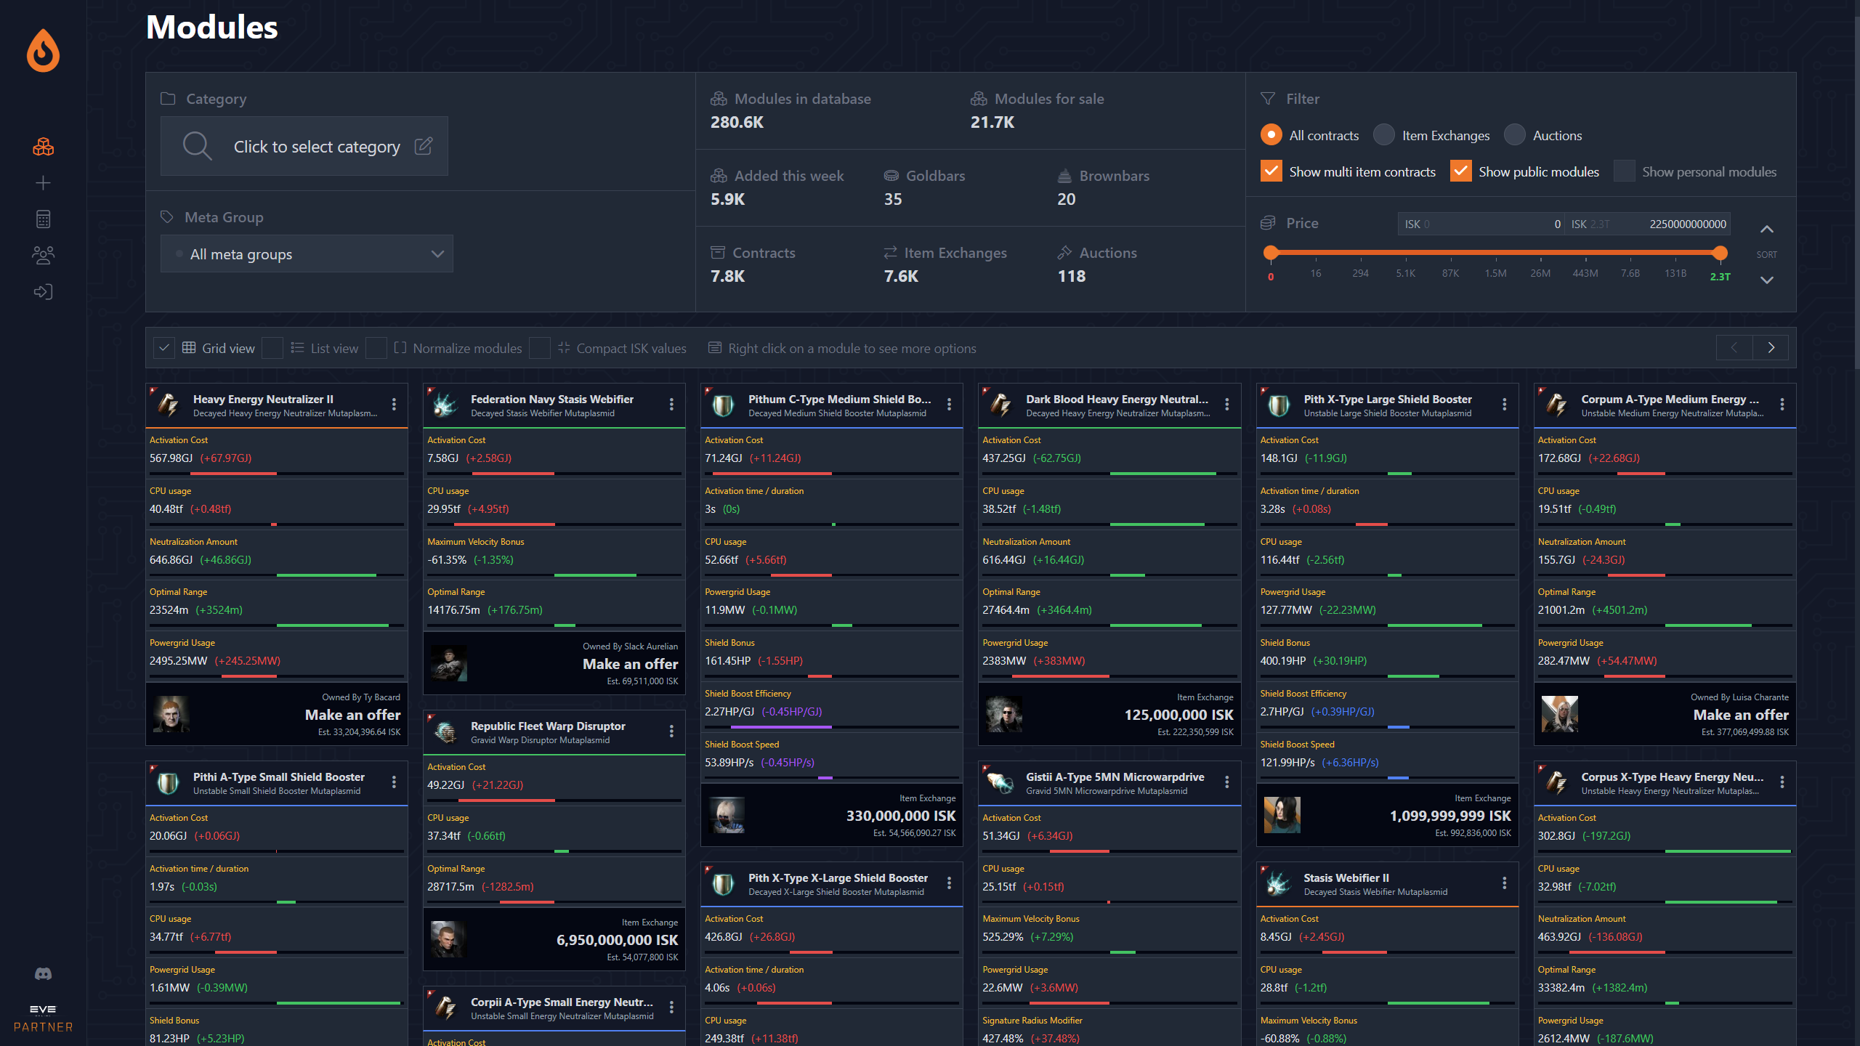Make an offer to Luisa Charante
This screenshot has height=1046, width=1860.
1741,715
